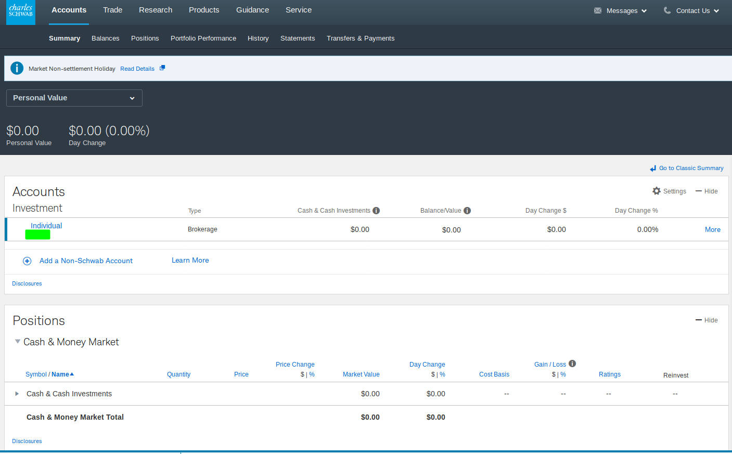Click the Read Details link
The image size is (732, 454).
(x=137, y=69)
